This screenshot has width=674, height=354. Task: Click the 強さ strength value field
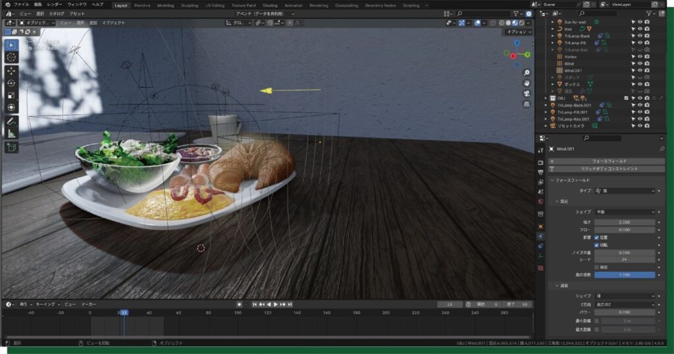pyautogui.click(x=625, y=222)
